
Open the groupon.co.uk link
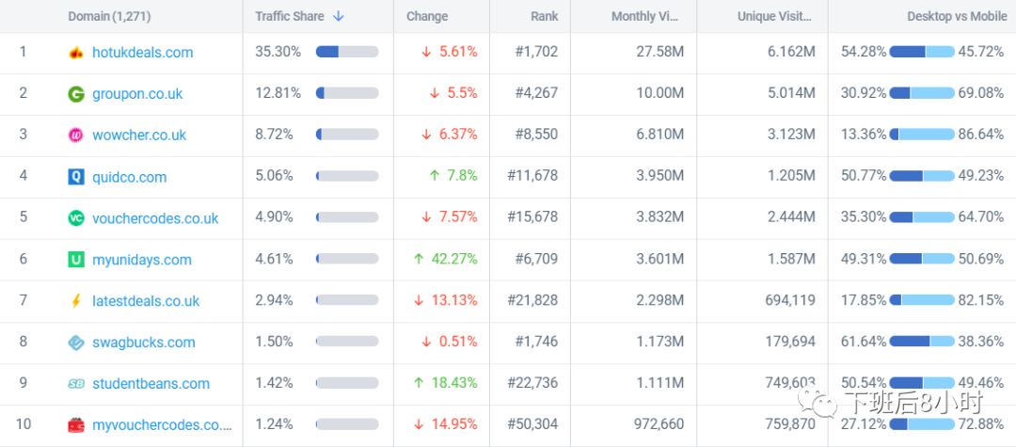(x=137, y=94)
